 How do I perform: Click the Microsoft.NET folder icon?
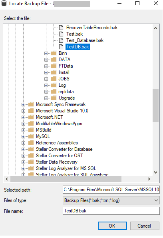pyautogui.click(x=31, y=117)
